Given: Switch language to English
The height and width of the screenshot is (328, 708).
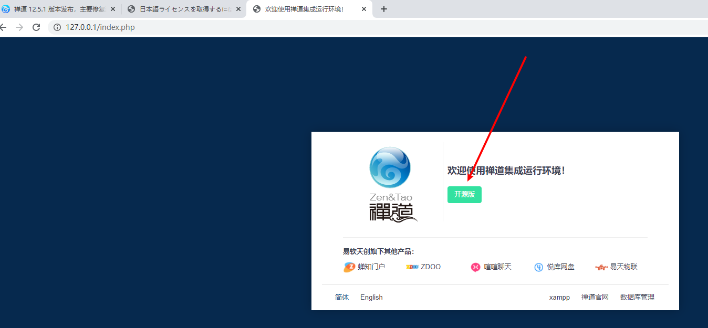Looking at the screenshot, I should pos(371,297).
